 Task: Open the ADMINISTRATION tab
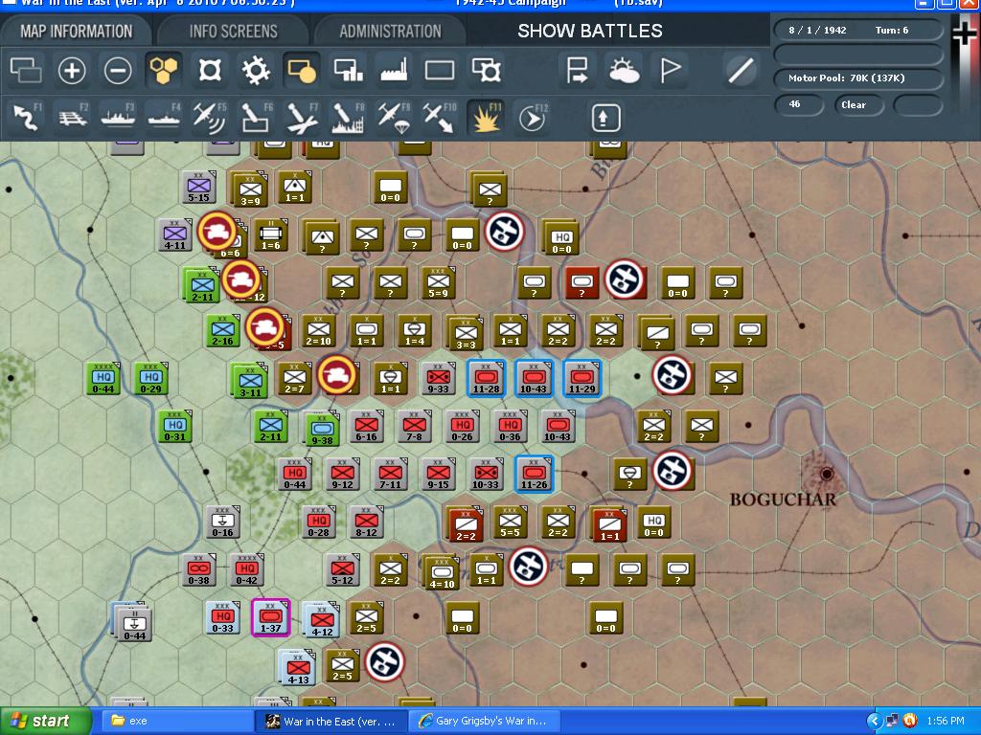click(x=391, y=31)
